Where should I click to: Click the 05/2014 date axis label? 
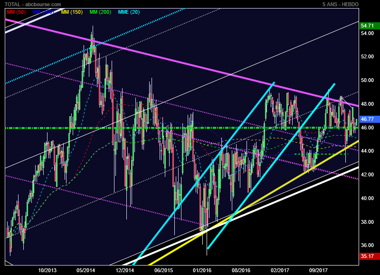(86, 270)
